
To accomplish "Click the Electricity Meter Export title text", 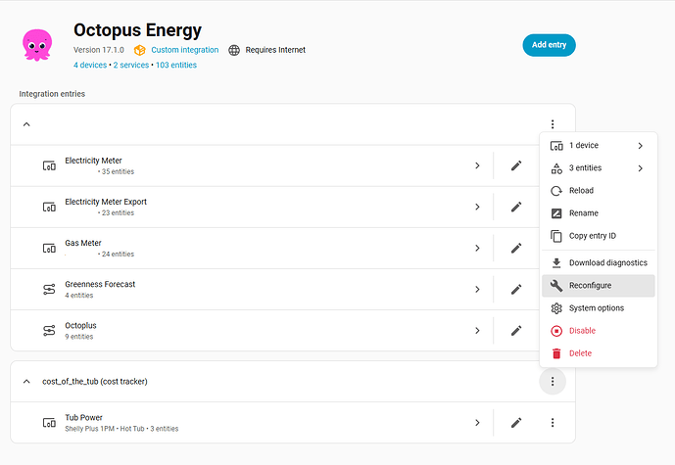I will 106,202.
